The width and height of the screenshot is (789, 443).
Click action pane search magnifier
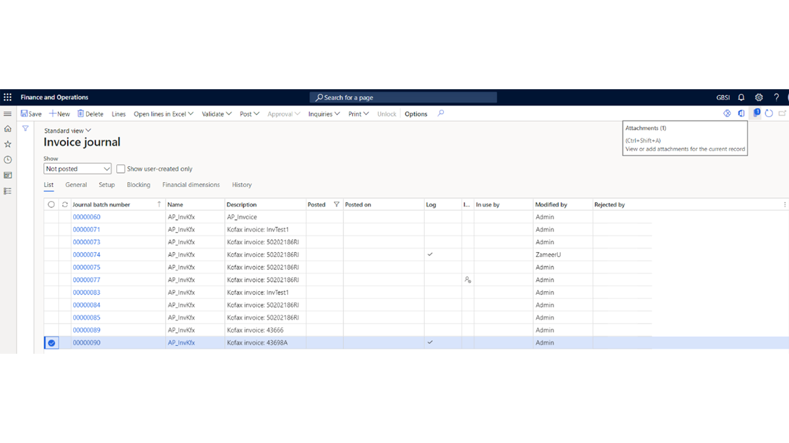point(441,113)
